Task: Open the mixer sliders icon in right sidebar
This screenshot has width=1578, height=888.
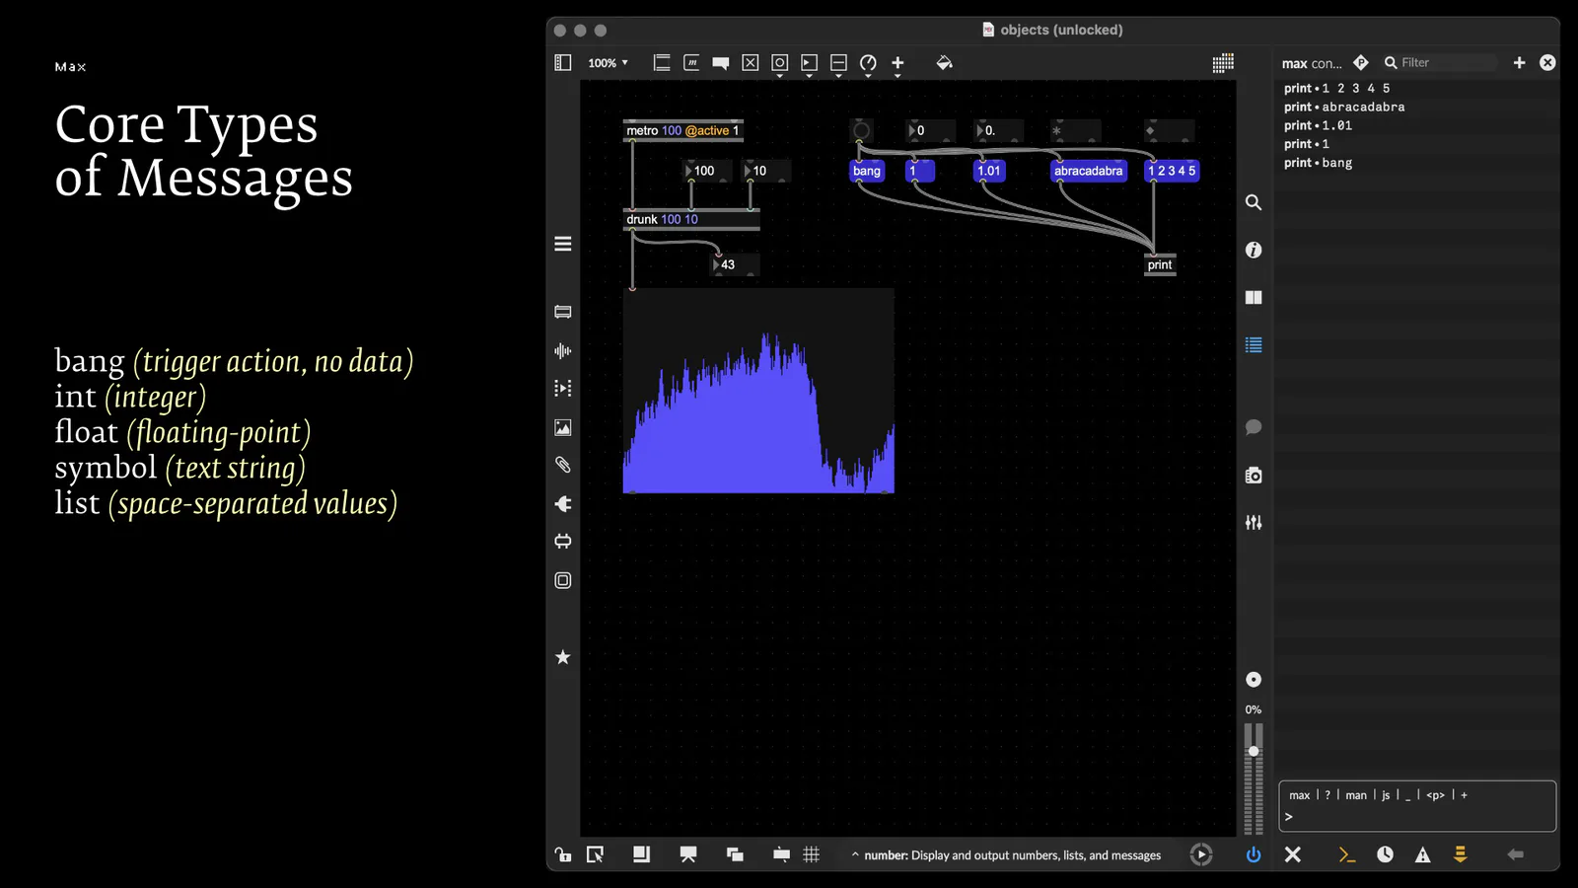Action: pyautogui.click(x=1254, y=523)
